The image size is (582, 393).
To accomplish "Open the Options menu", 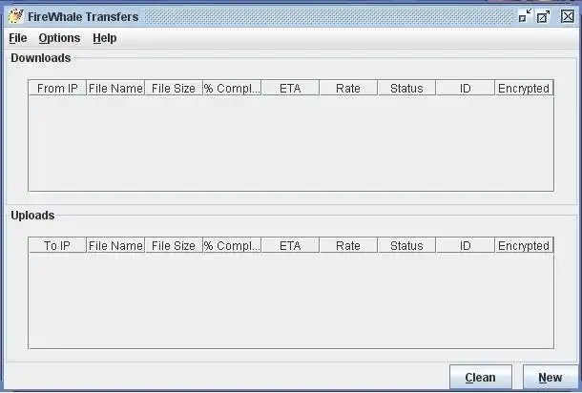I will (x=59, y=38).
